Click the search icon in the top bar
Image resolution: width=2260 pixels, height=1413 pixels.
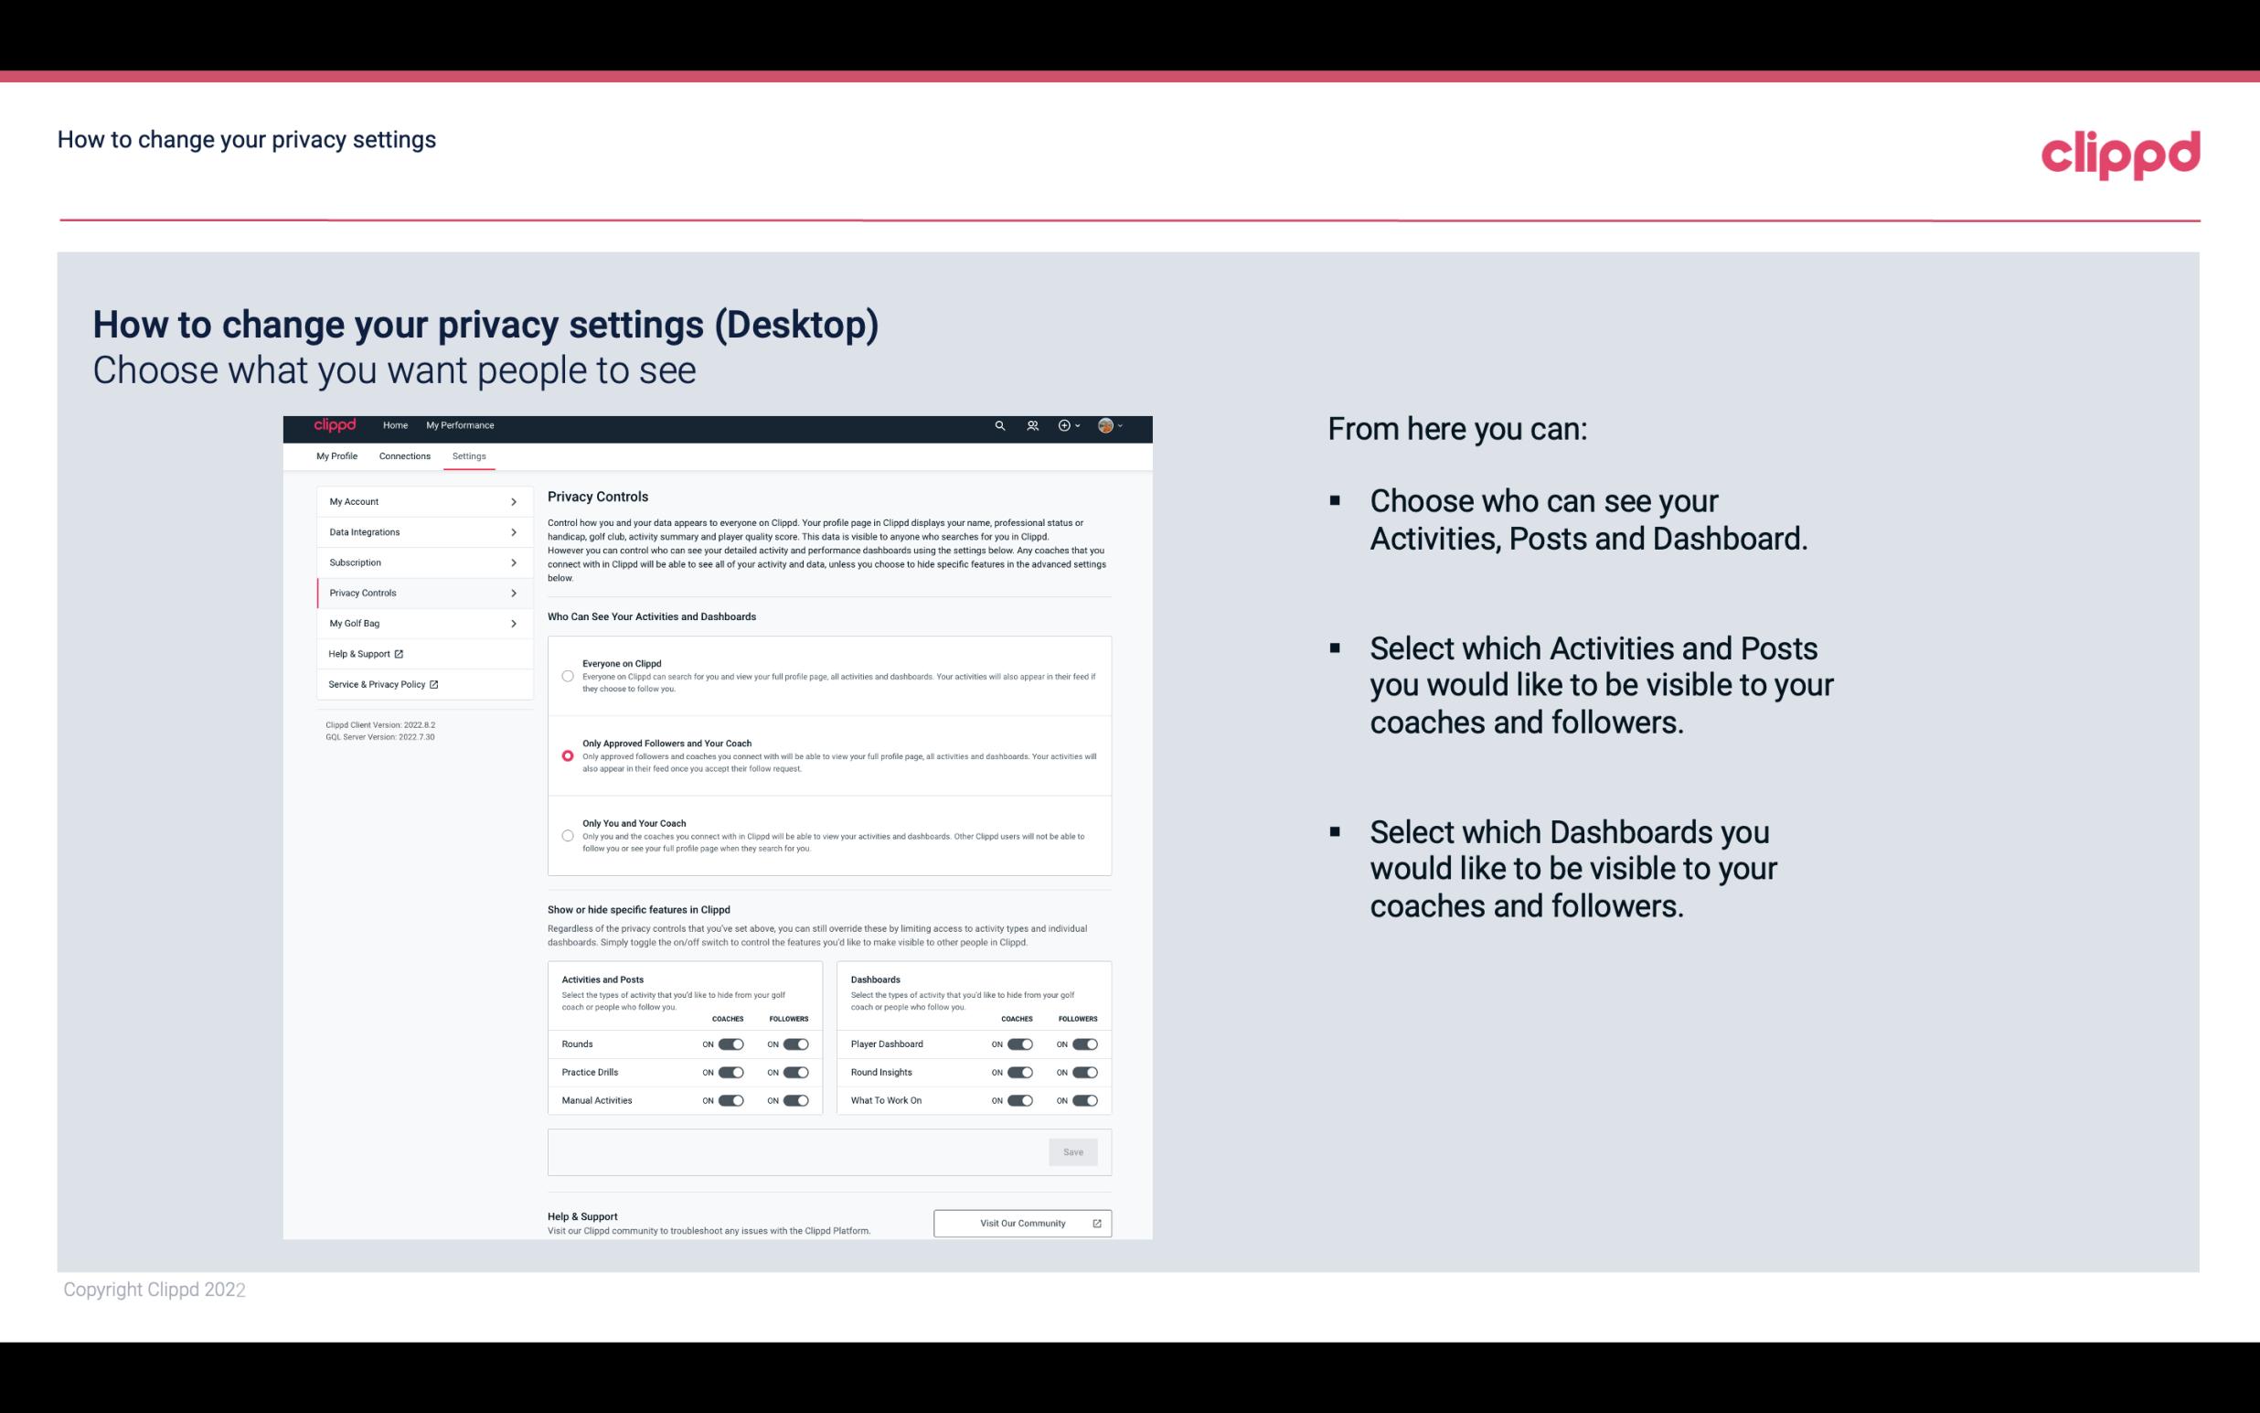tap(999, 426)
